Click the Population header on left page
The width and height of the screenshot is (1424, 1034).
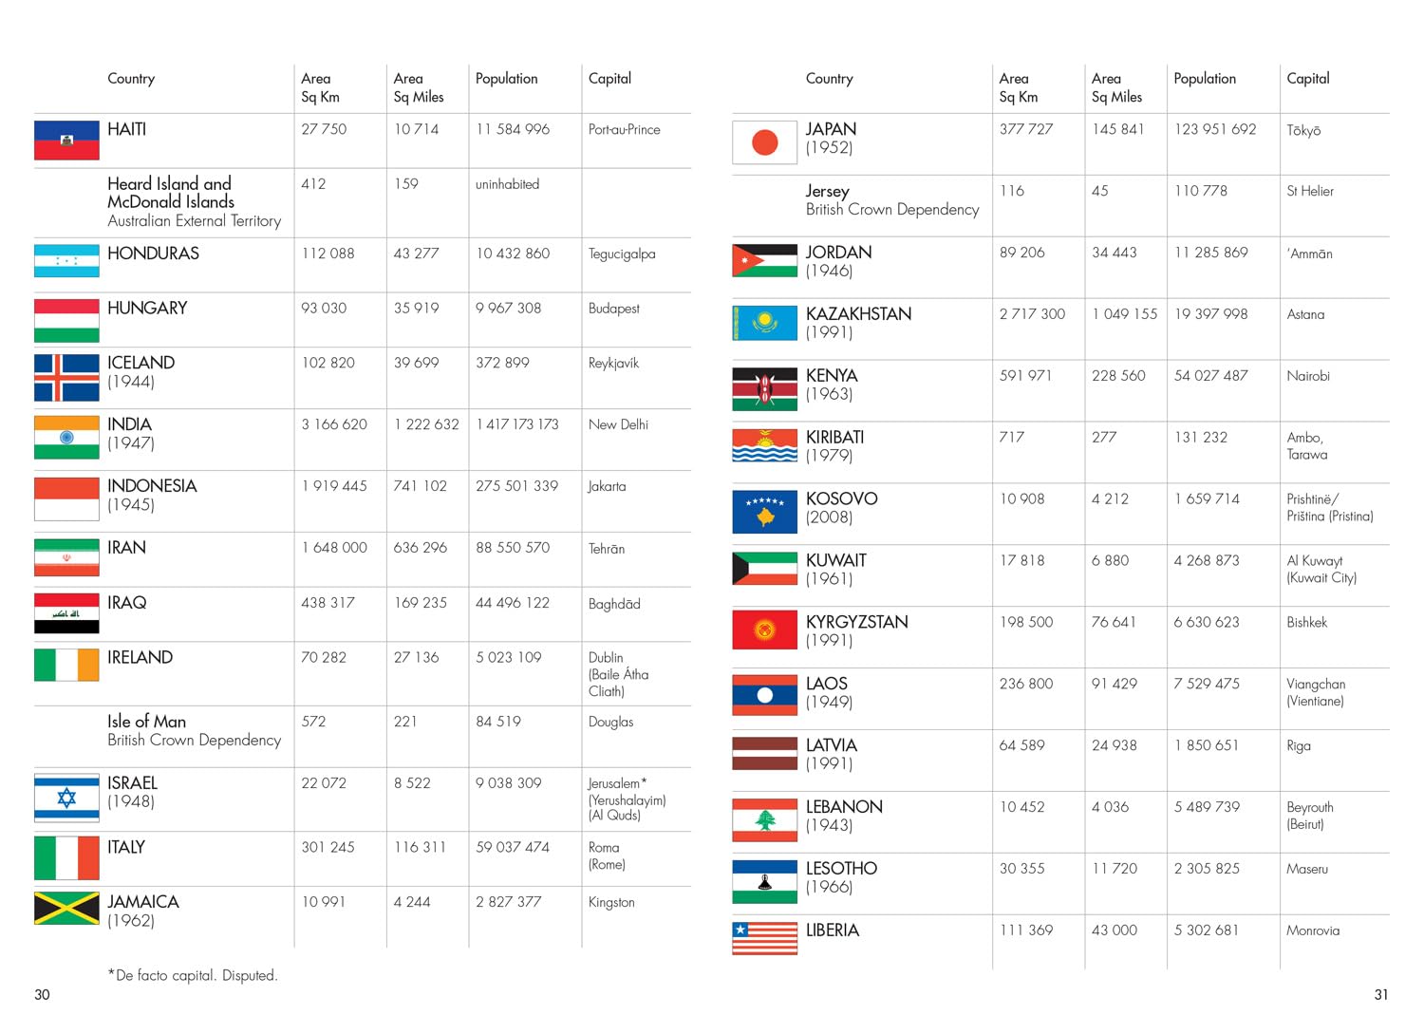pos(506,79)
